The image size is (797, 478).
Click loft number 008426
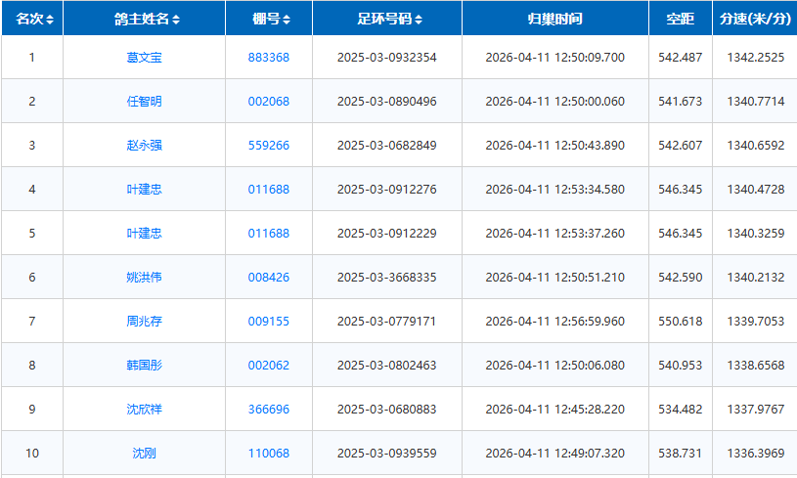[269, 278]
